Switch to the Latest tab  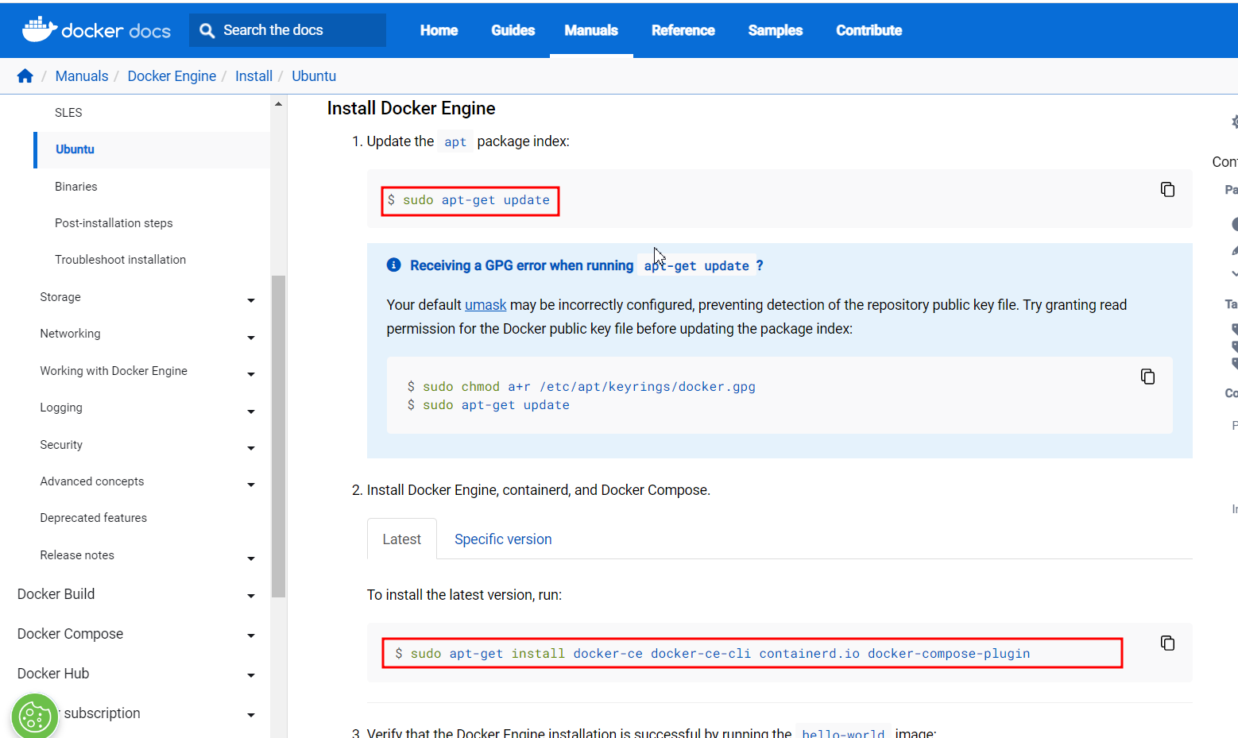[402, 539]
